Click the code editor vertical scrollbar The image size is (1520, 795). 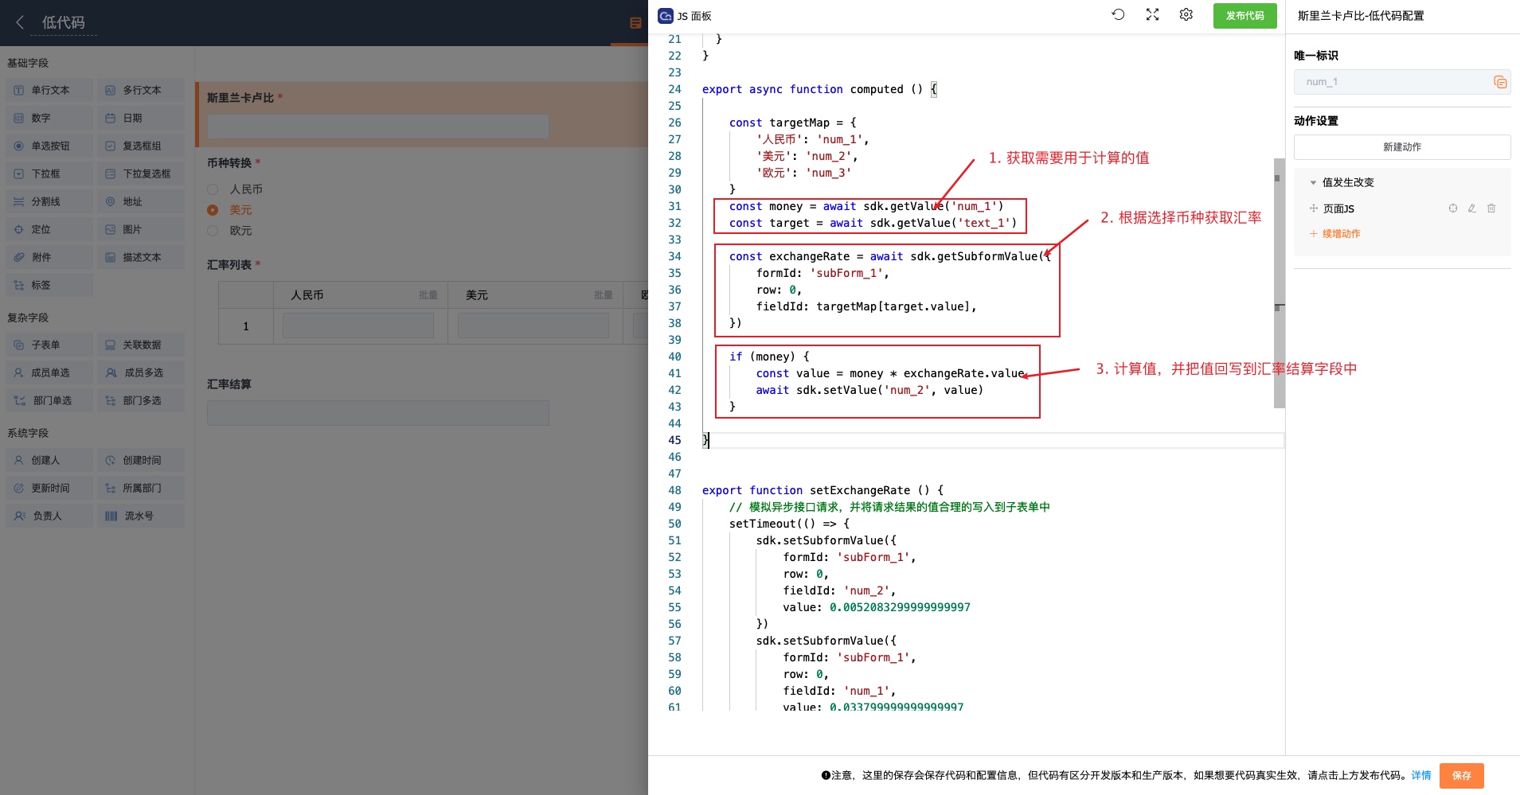coord(1279,283)
